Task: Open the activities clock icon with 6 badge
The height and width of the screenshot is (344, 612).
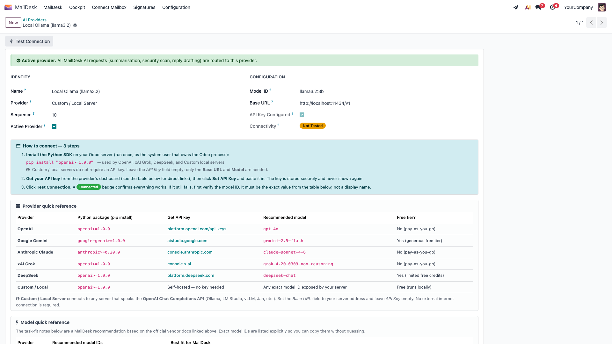Action: tap(552, 7)
